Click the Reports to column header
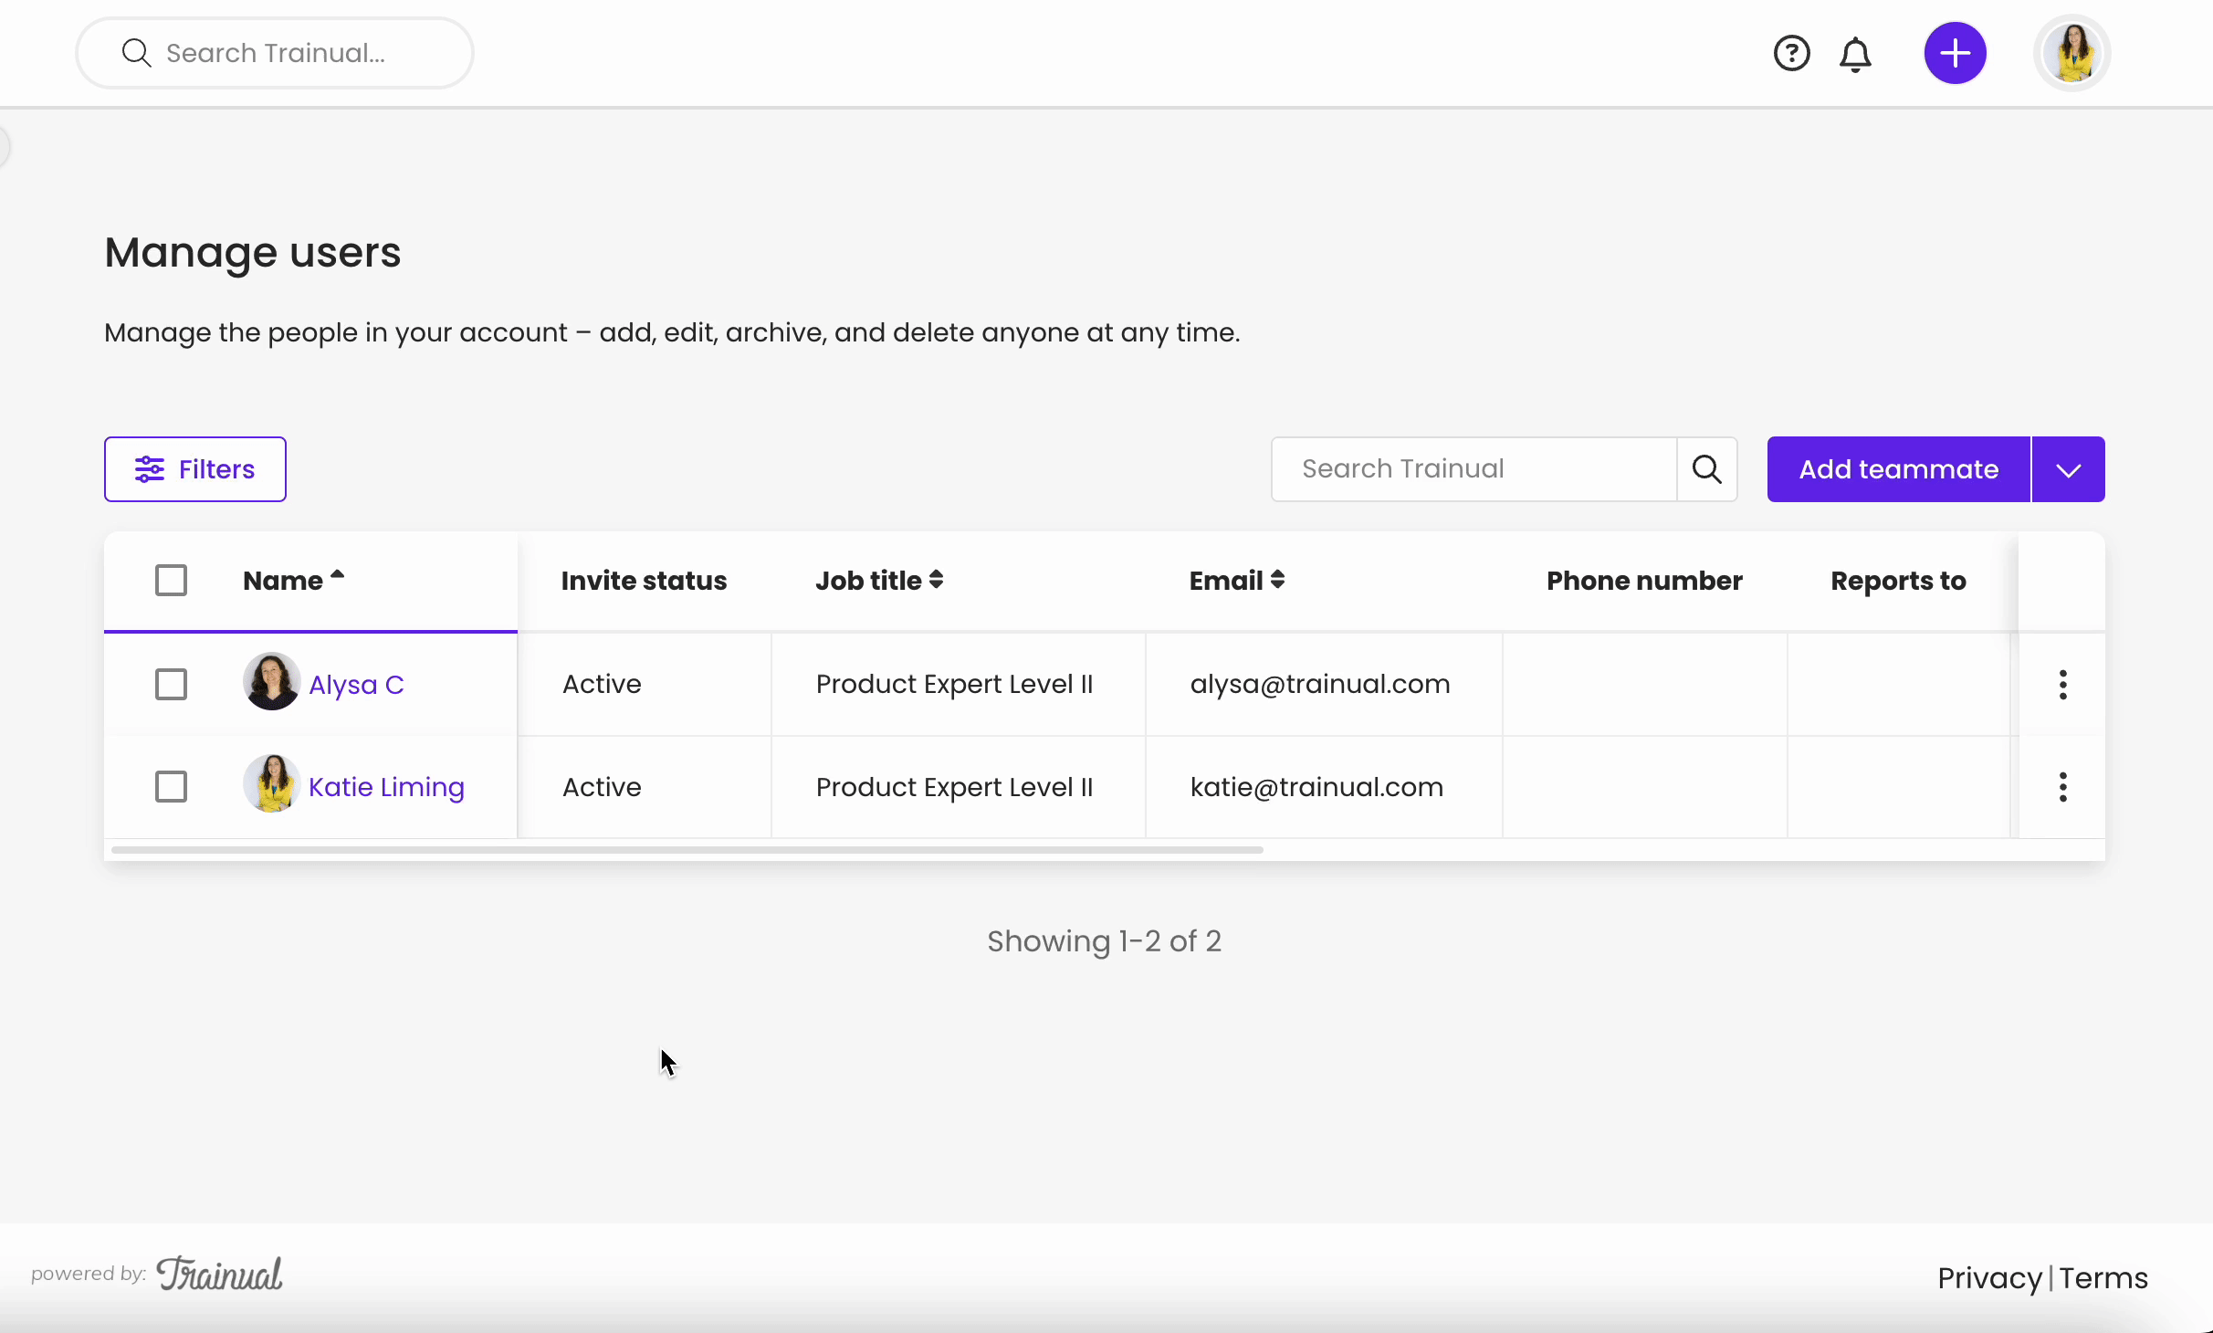The image size is (2213, 1333). coord(1898,581)
